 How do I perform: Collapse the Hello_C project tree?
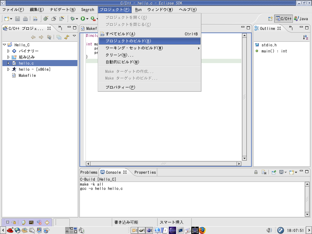4,45
